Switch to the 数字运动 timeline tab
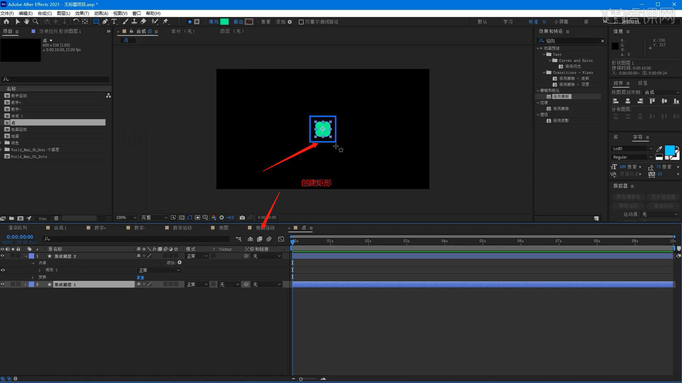 coord(182,228)
